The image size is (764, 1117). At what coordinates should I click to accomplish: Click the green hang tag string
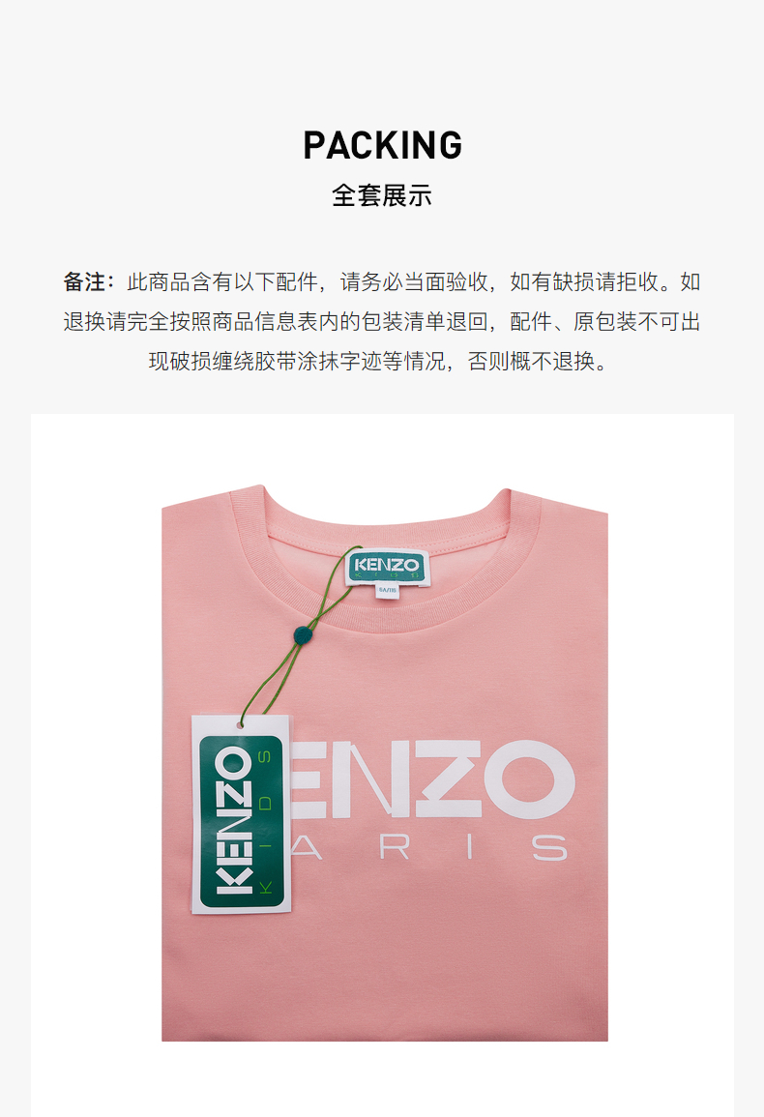(x=299, y=636)
